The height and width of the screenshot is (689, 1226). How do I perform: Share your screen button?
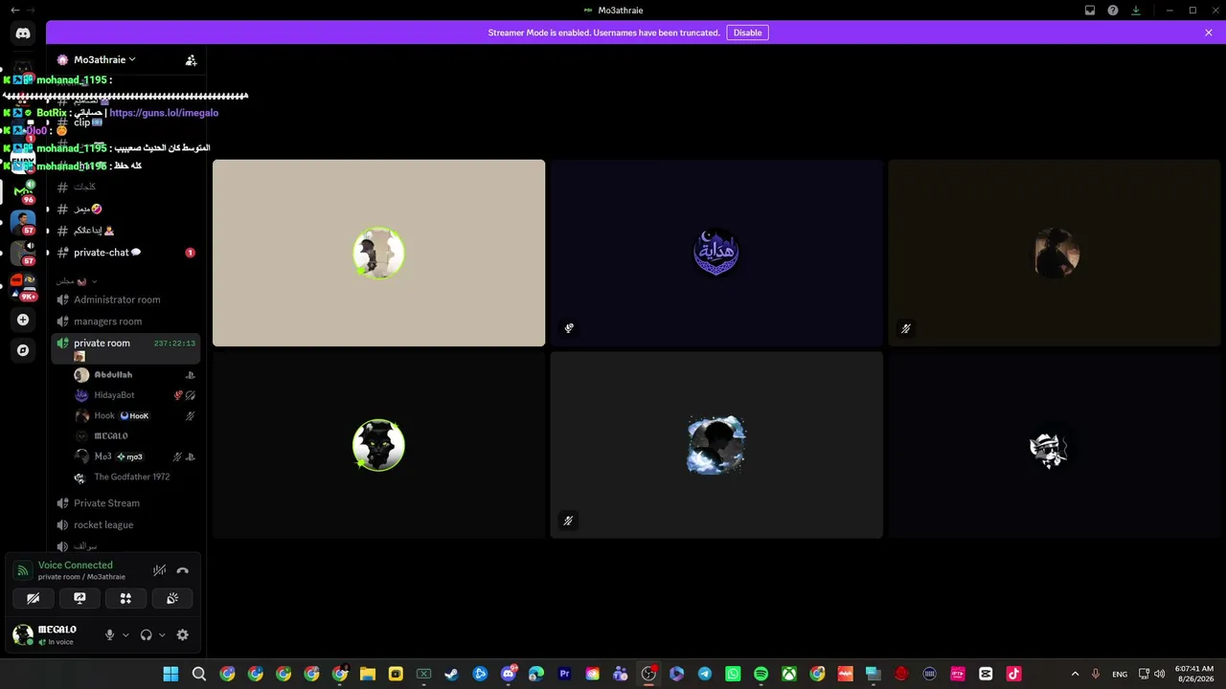tap(79, 598)
